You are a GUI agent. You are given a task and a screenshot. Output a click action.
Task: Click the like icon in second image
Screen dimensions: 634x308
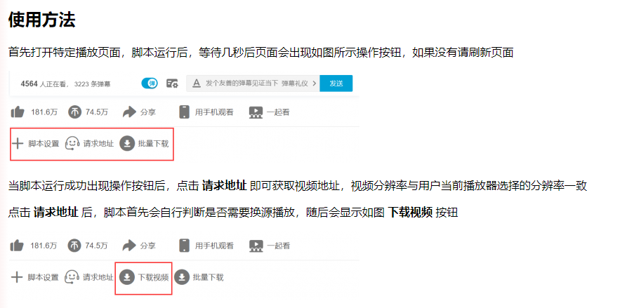pyautogui.click(x=17, y=246)
